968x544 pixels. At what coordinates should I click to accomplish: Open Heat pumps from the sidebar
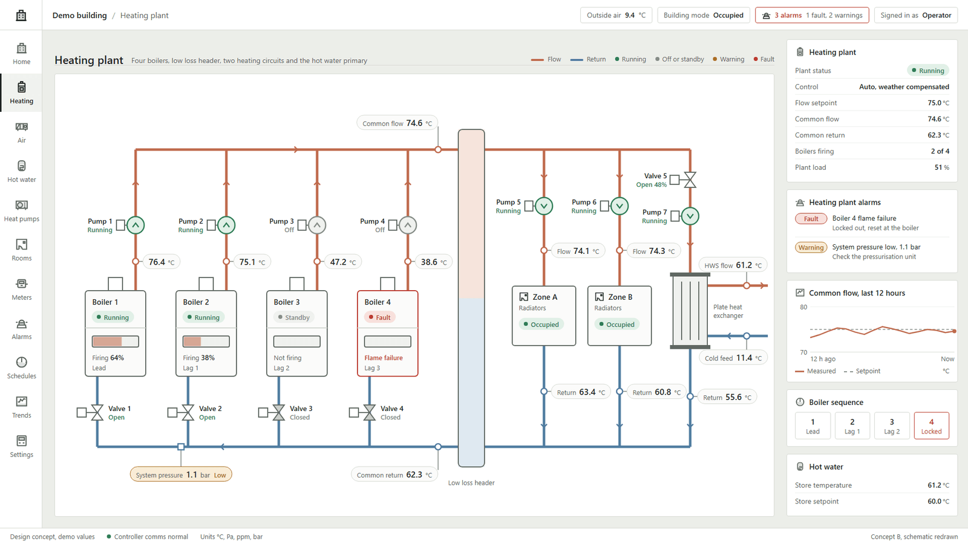point(21,211)
